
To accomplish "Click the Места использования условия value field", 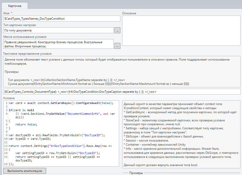I will (x=58, y=44).
